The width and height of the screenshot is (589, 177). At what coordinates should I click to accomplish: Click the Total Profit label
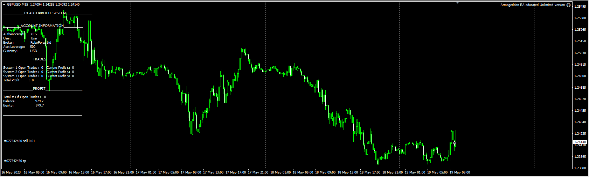coord(11,80)
